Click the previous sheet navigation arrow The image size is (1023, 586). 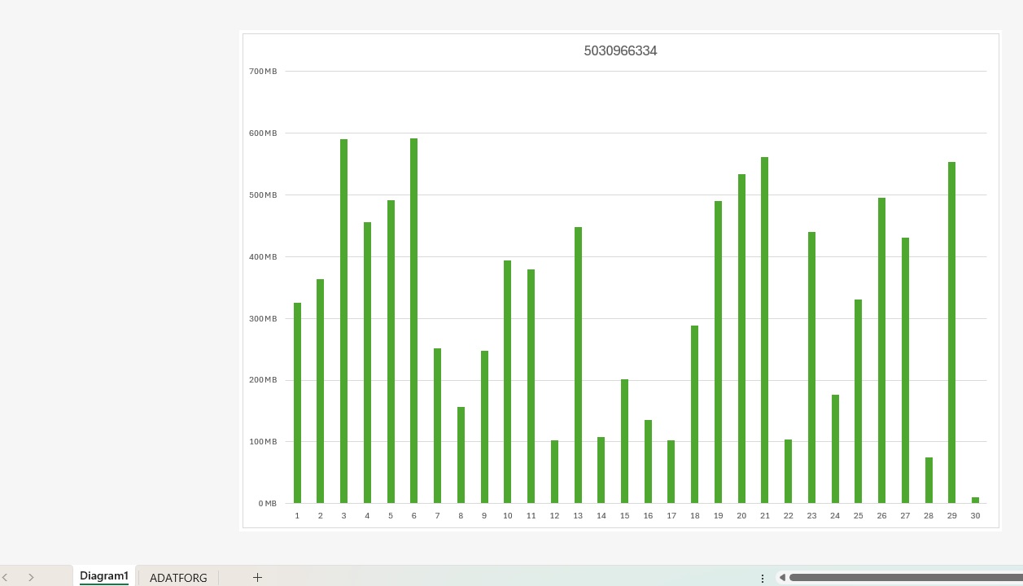coord(5,577)
